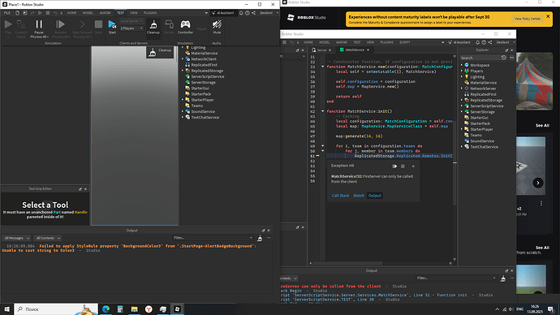
Task: Click help icon in Place1 window
Action: tap(248, 13)
